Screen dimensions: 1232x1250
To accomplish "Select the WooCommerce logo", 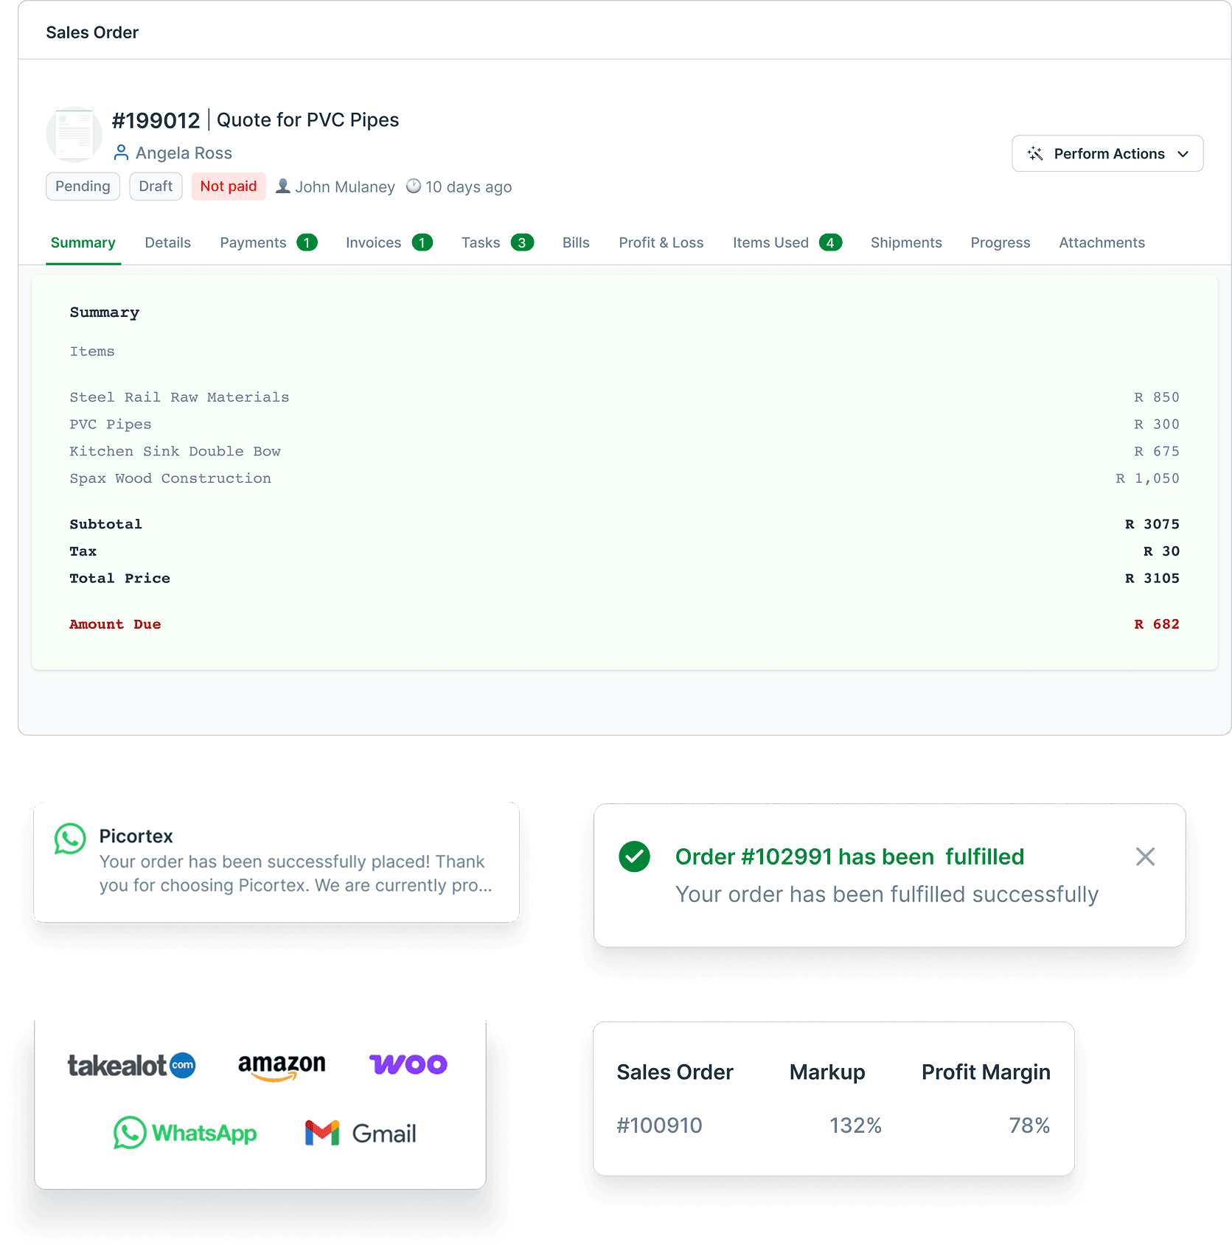I will point(408,1064).
